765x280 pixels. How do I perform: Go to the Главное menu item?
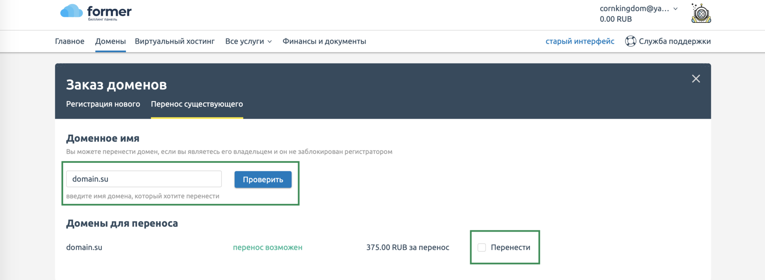point(70,41)
